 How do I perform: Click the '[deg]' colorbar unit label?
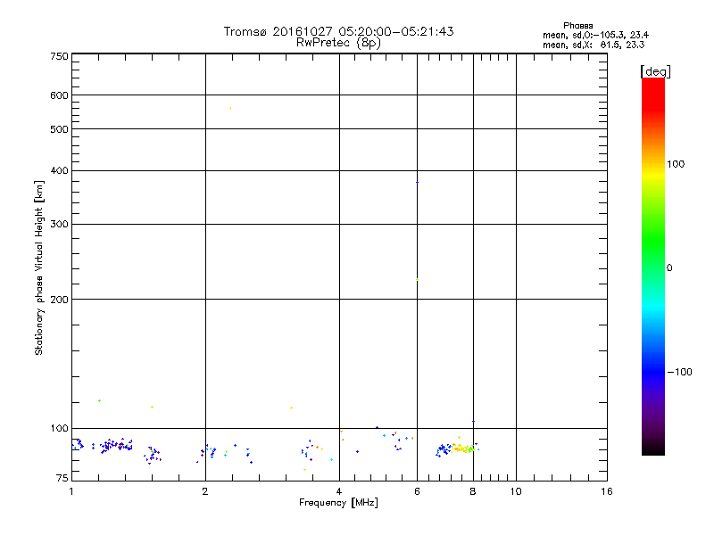(655, 71)
